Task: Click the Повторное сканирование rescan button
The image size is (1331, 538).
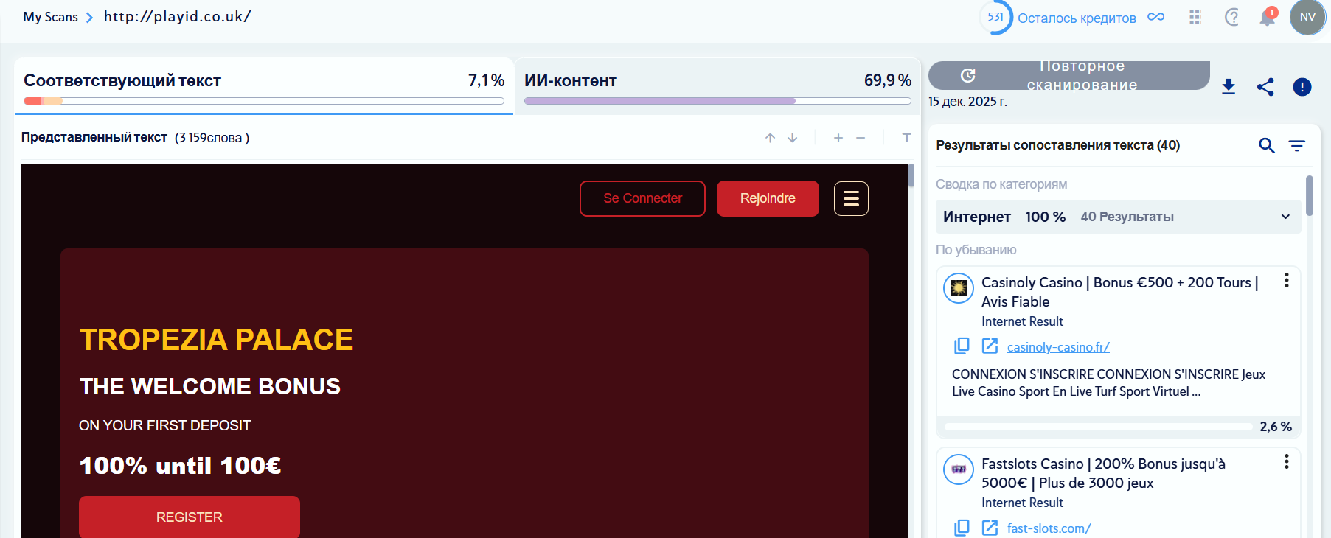Action: coord(1069,75)
